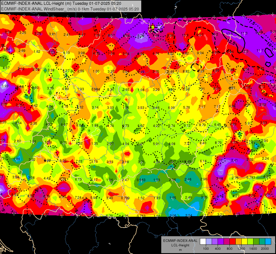
Task: Click the grid value 6.67
Action: [x=65, y=125]
